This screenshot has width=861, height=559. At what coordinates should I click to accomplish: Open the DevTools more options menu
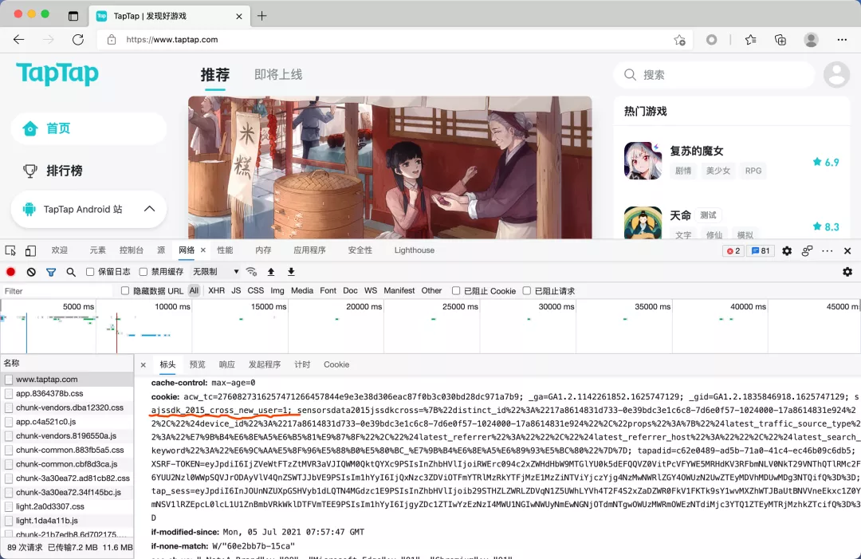pos(827,250)
